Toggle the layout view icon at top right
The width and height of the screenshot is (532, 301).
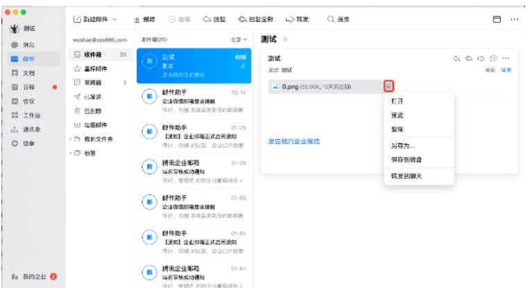coord(497,19)
